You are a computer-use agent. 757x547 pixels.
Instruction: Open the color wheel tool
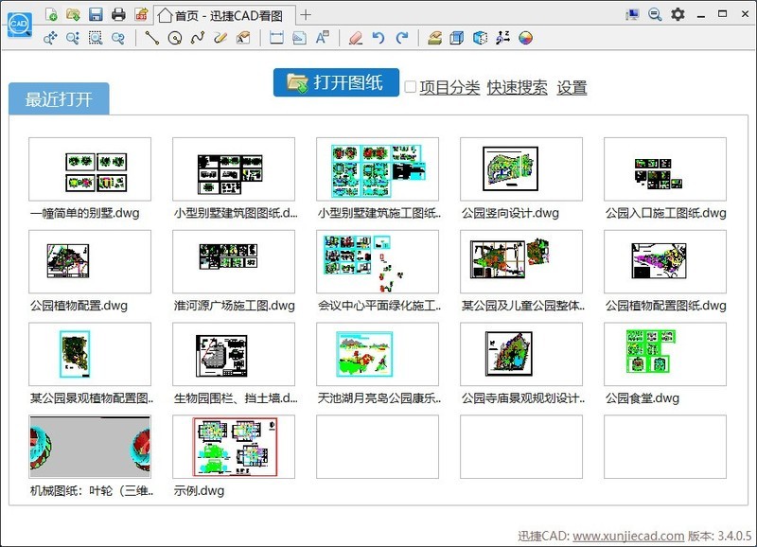525,38
